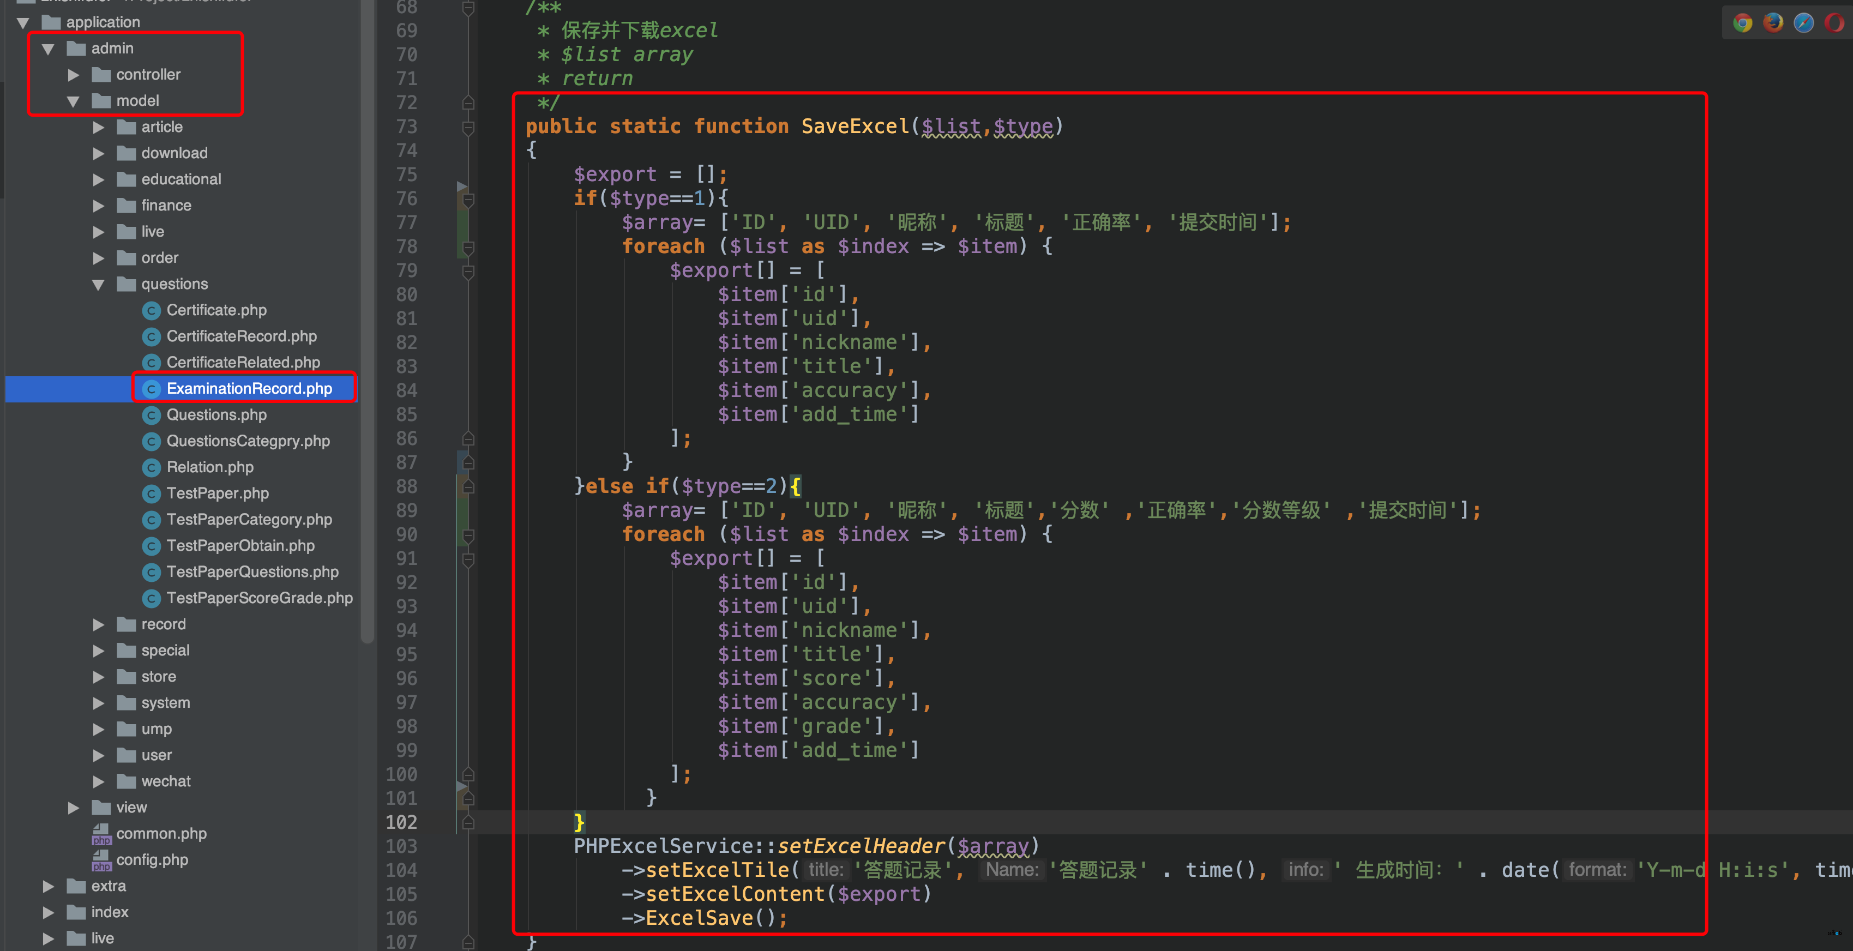Place cursor on SaveExcel function name
This screenshot has height=951, width=1853.
pos(855,127)
